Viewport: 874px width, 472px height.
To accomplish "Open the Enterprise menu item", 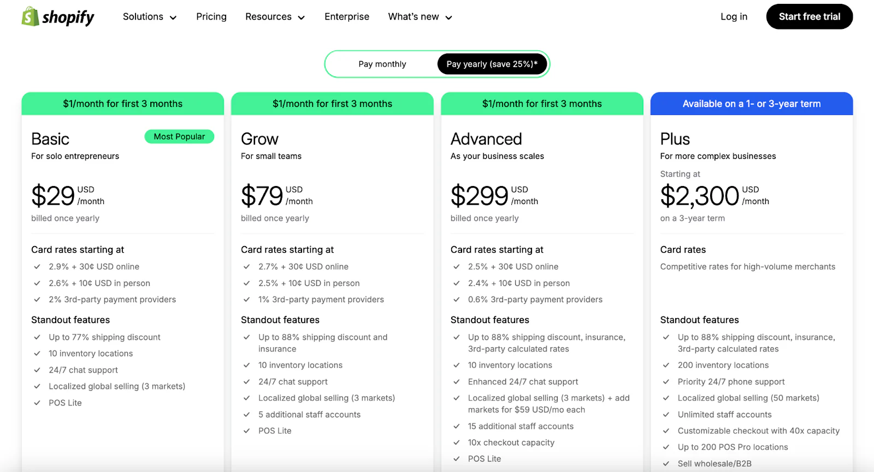I will pyautogui.click(x=347, y=16).
